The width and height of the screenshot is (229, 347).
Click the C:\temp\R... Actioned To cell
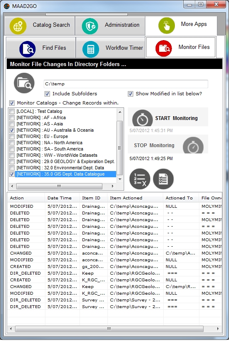point(181,286)
